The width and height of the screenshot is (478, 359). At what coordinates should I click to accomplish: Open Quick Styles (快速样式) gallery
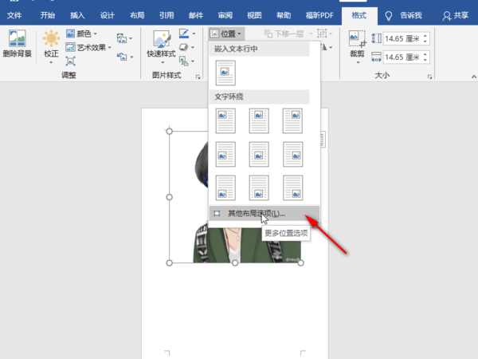click(x=161, y=47)
